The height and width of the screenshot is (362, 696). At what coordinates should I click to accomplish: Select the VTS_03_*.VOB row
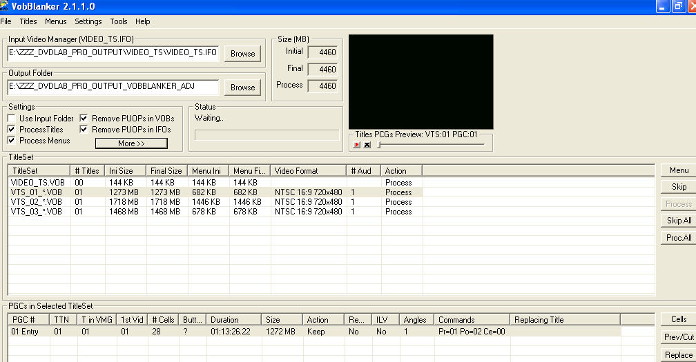[x=215, y=212]
